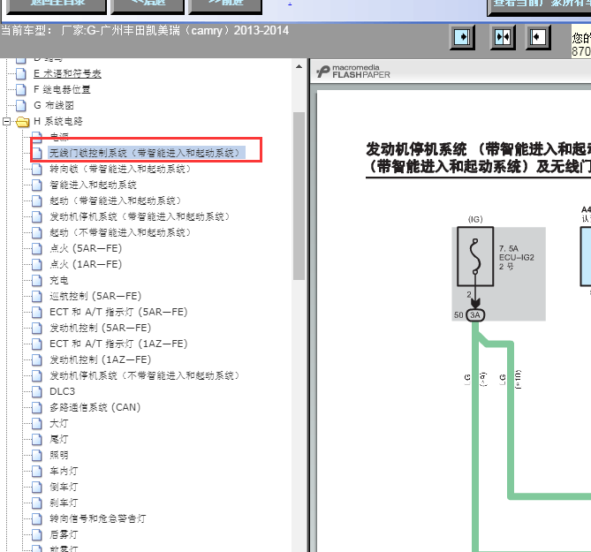Open 发动机控制 (1AZ-FE) entry
Image resolution: width=591 pixels, height=552 pixels.
point(100,359)
